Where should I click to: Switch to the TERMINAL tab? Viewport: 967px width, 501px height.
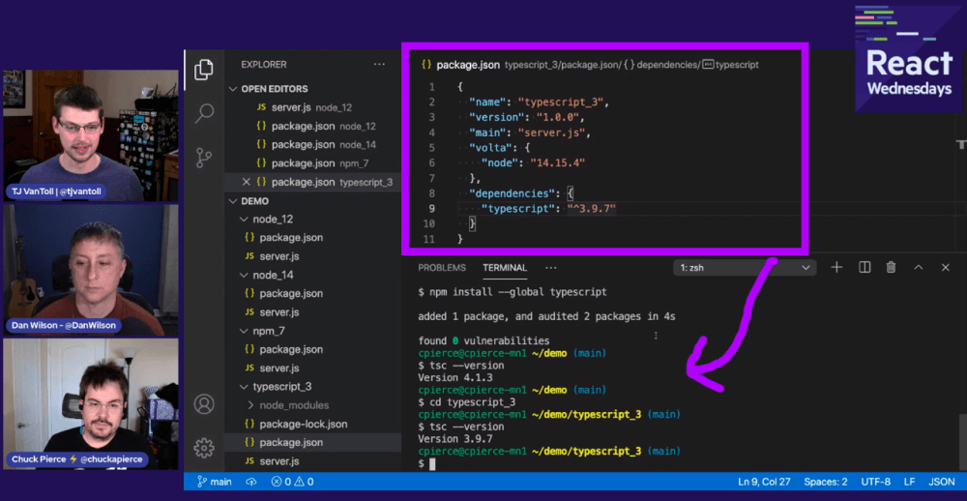505,268
